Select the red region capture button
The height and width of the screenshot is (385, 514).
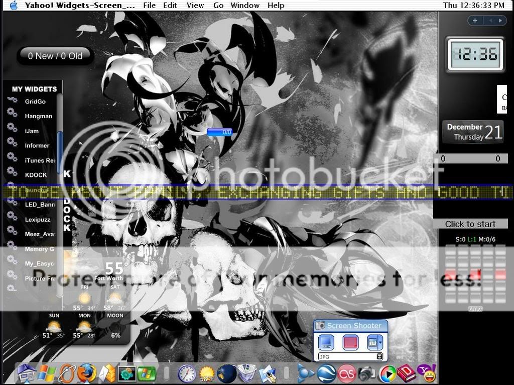350,343
